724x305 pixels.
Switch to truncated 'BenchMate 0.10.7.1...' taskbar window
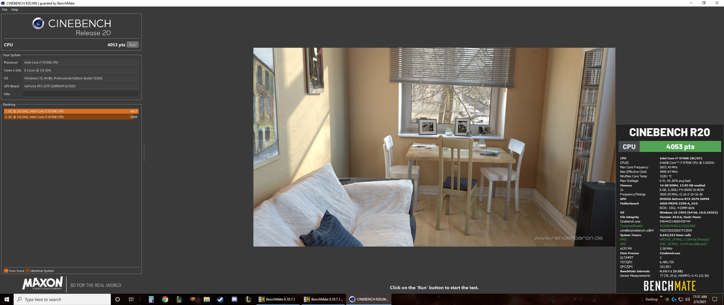pos(323,299)
